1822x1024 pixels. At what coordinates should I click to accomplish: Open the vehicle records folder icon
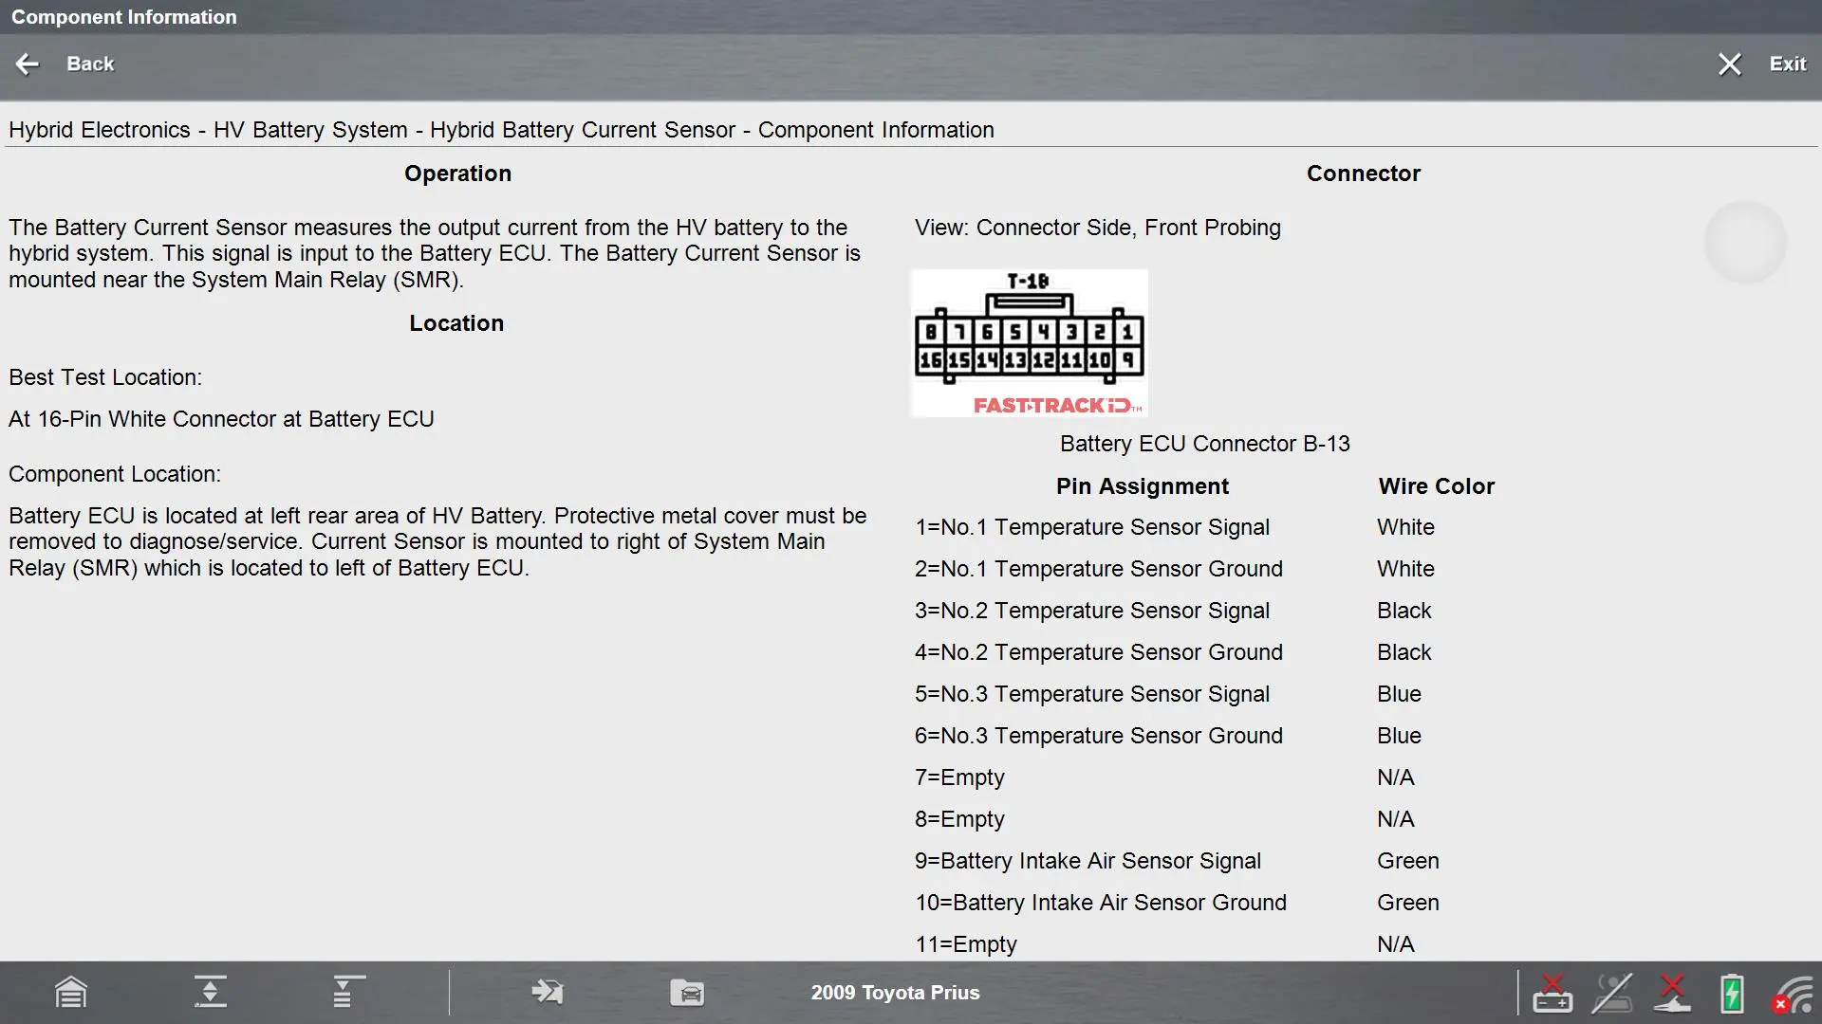point(687,992)
